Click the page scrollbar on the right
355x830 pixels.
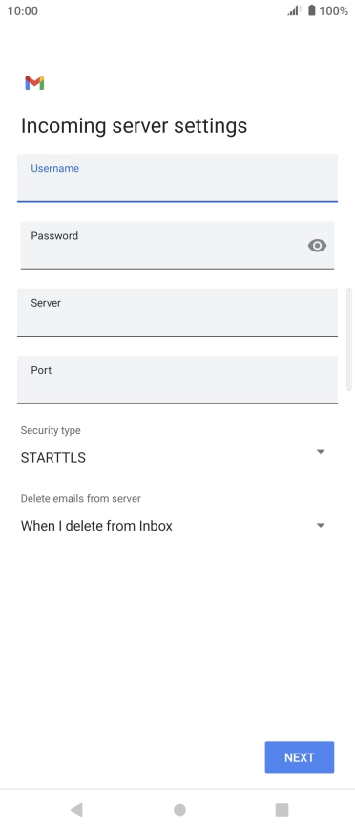pyautogui.click(x=348, y=339)
